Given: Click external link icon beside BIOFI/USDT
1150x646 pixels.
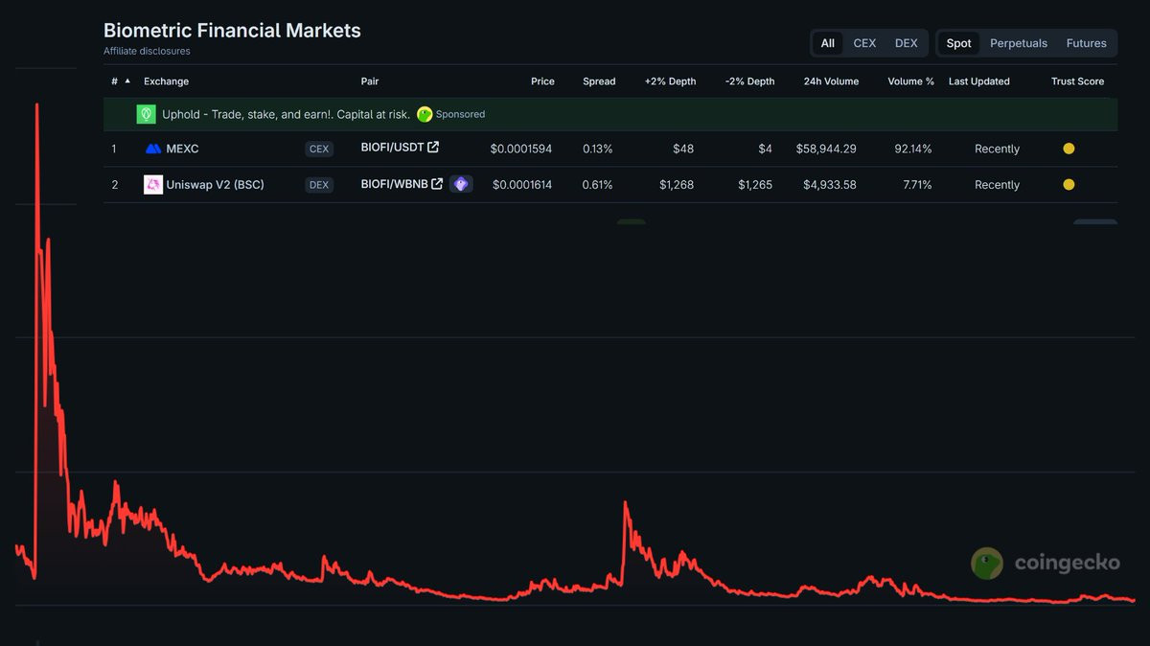Looking at the screenshot, I should [433, 148].
